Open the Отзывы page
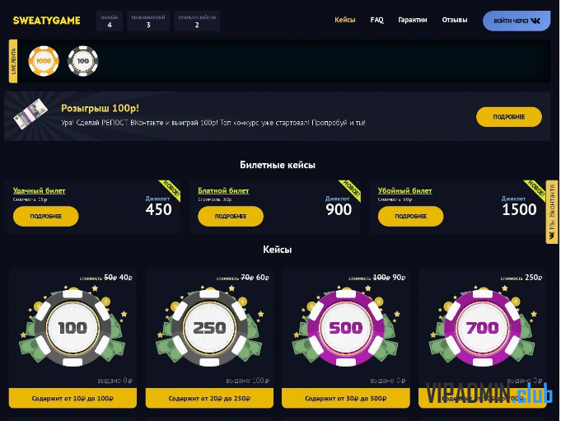Image resolution: width=561 pixels, height=421 pixels. 455,20
